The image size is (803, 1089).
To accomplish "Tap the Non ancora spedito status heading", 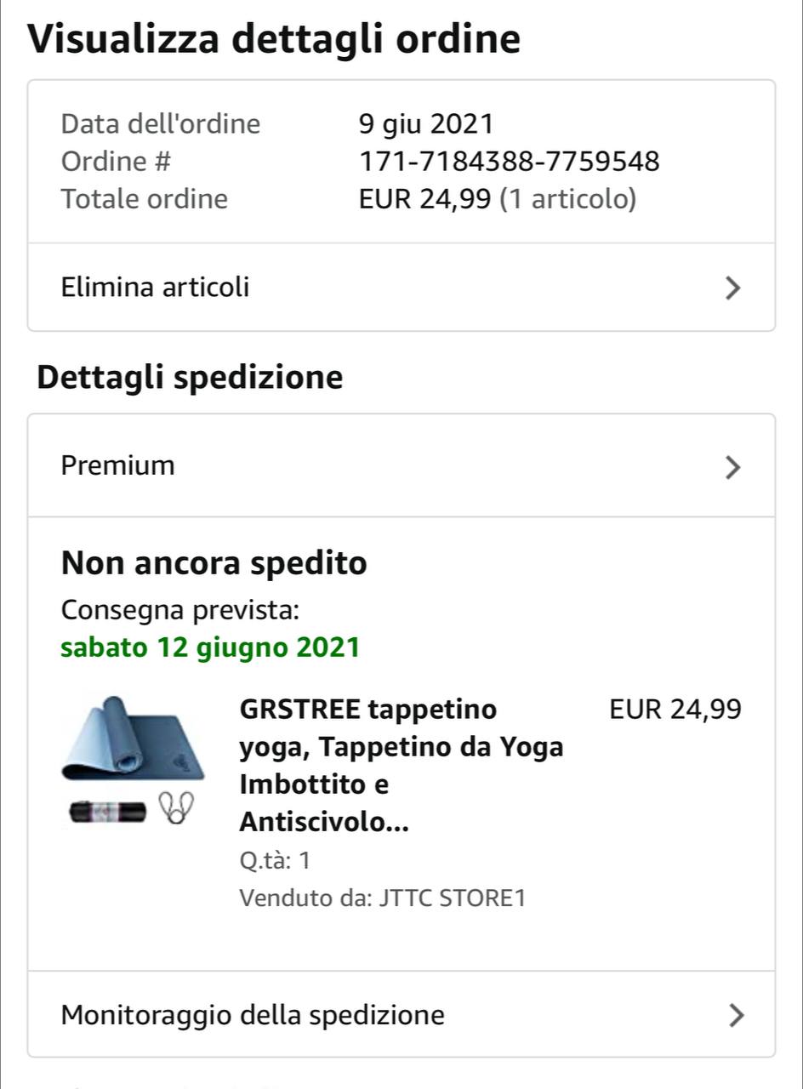I will [x=214, y=563].
